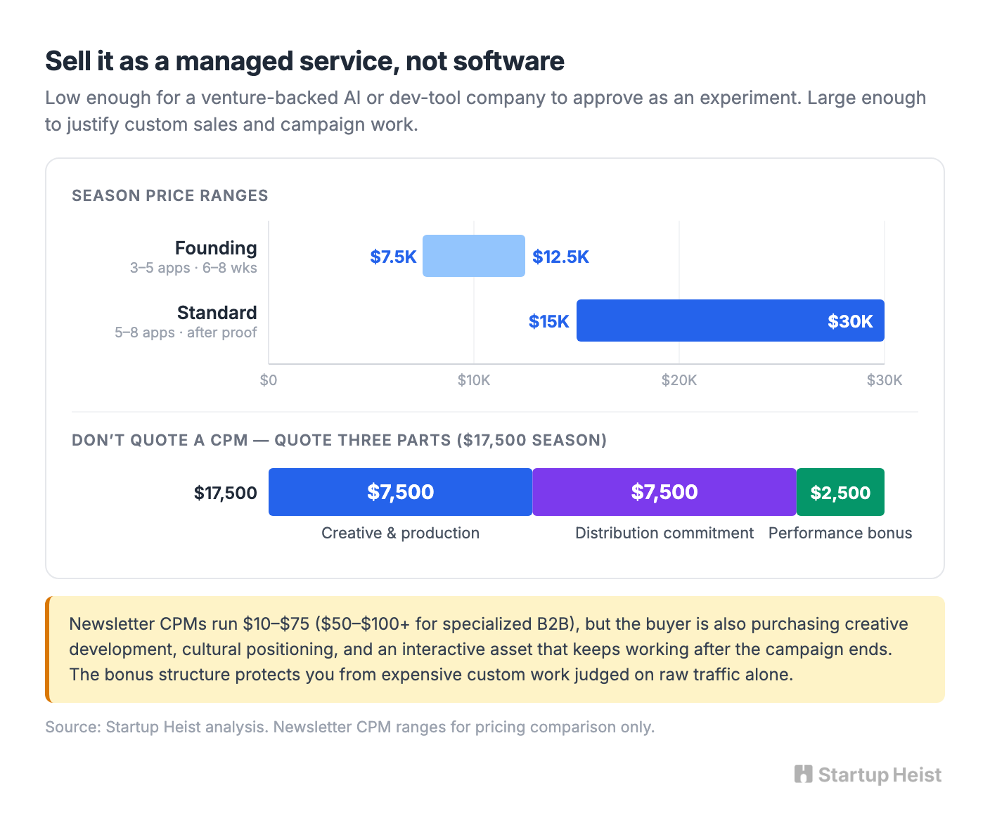This screenshot has width=990, height=835.
Task: Click the purple $7,500 Distribution commitment segment
Action: click(664, 492)
